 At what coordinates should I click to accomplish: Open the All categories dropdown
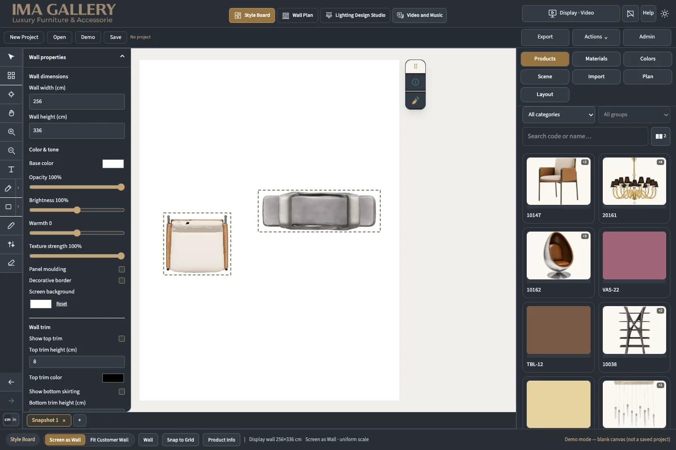pos(559,114)
